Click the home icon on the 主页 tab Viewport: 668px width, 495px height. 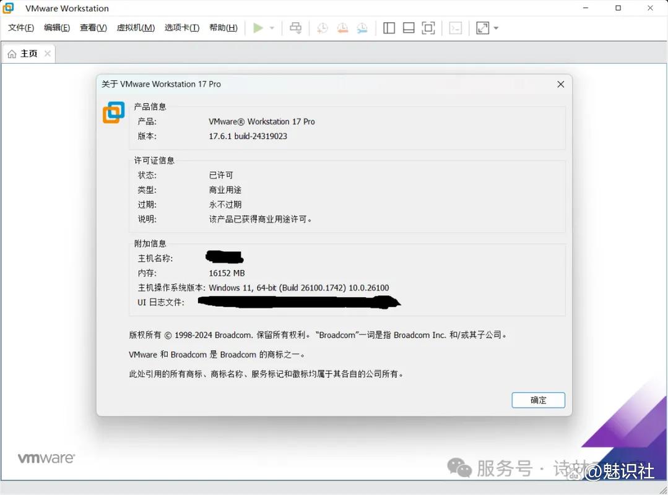pos(12,53)
